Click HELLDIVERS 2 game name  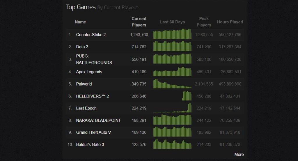(x=92, y=96)
